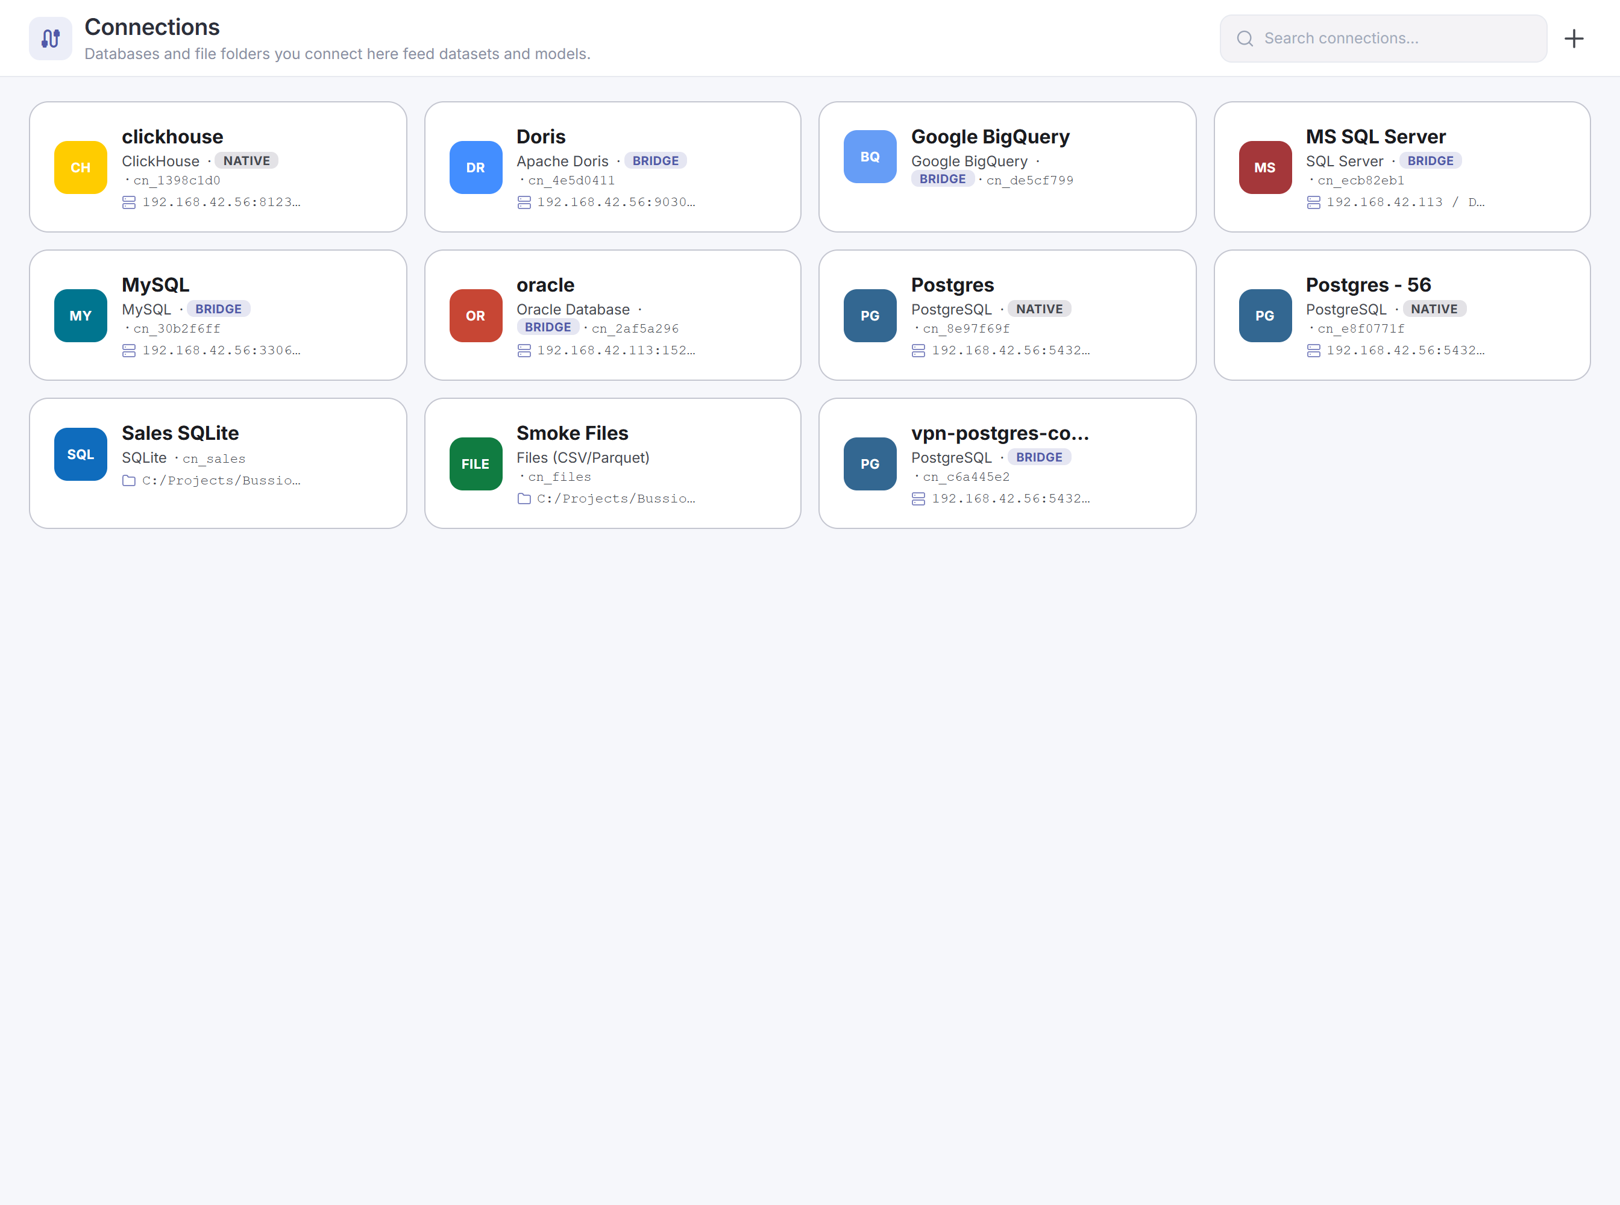The width and height of the screenshot is (1620, 1205).
Task: Open the MS SQL Server connection title
Action: (x=1377, y=136)
